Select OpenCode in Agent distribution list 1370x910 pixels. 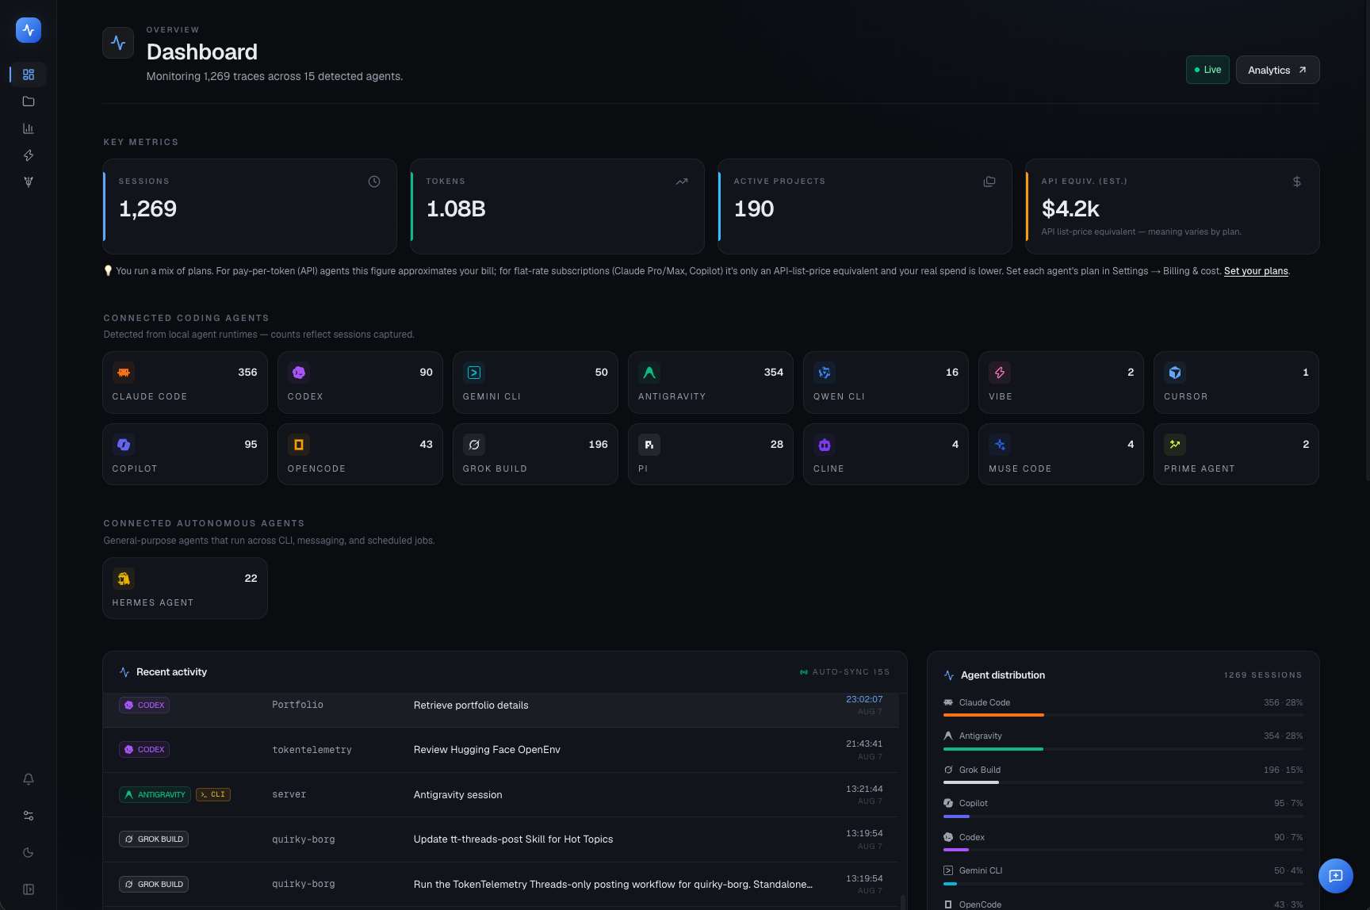1123,904
